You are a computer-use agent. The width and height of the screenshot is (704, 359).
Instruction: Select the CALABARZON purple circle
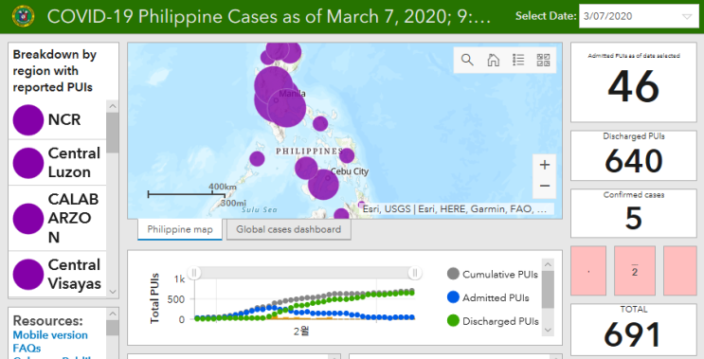(28, 219)
